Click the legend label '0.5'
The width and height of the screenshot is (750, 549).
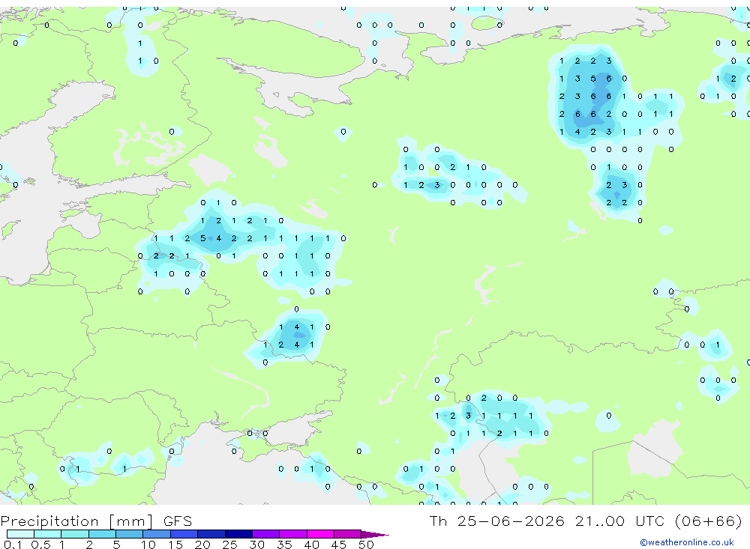point(40,545)
